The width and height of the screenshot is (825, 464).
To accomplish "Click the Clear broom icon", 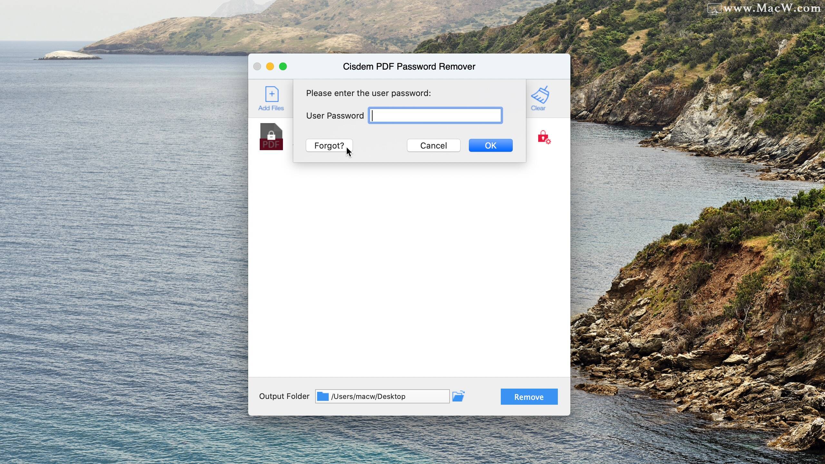I will pos(539,98).
